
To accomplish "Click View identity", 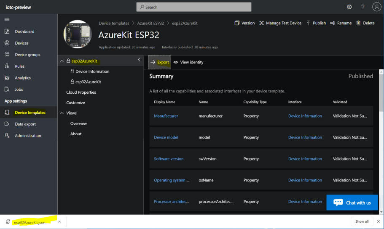I will 188,62.
